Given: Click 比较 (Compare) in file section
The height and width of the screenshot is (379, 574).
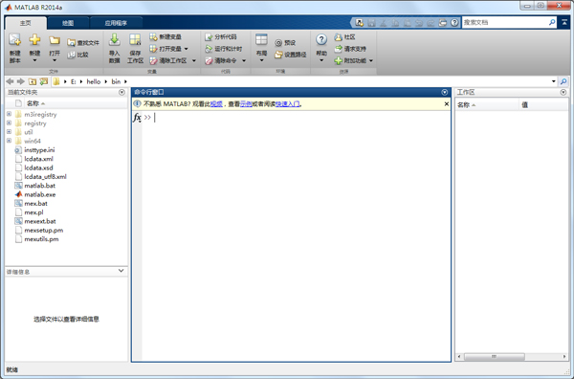Looking at the screenshot, I should [x=78, y=55].
